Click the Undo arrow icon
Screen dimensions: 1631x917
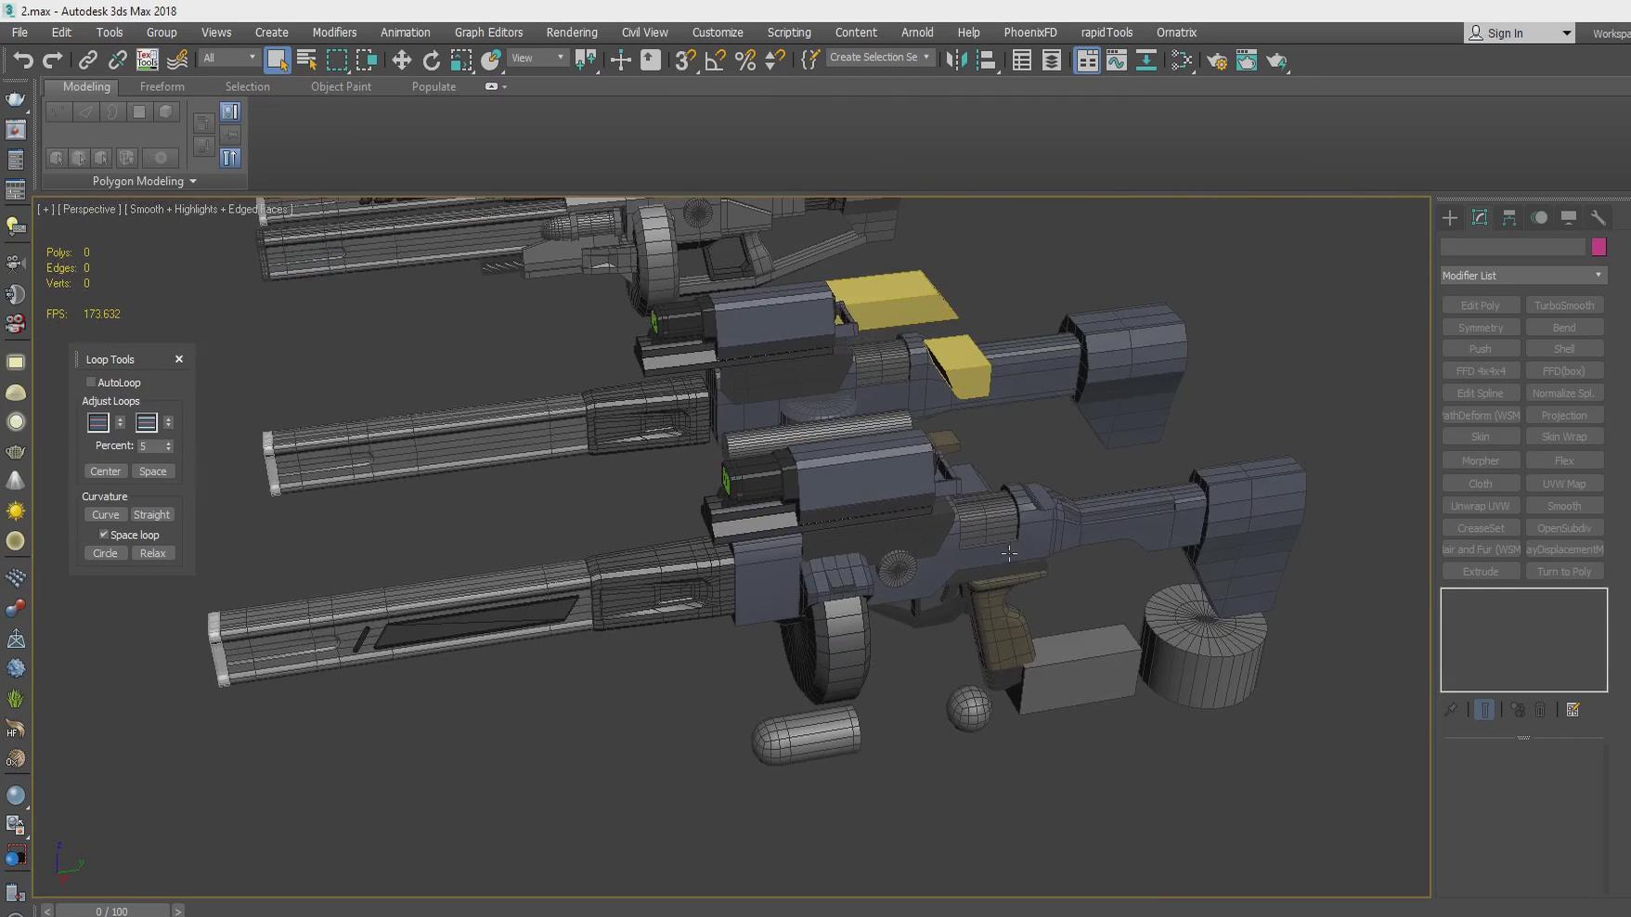tap(23, 60)
